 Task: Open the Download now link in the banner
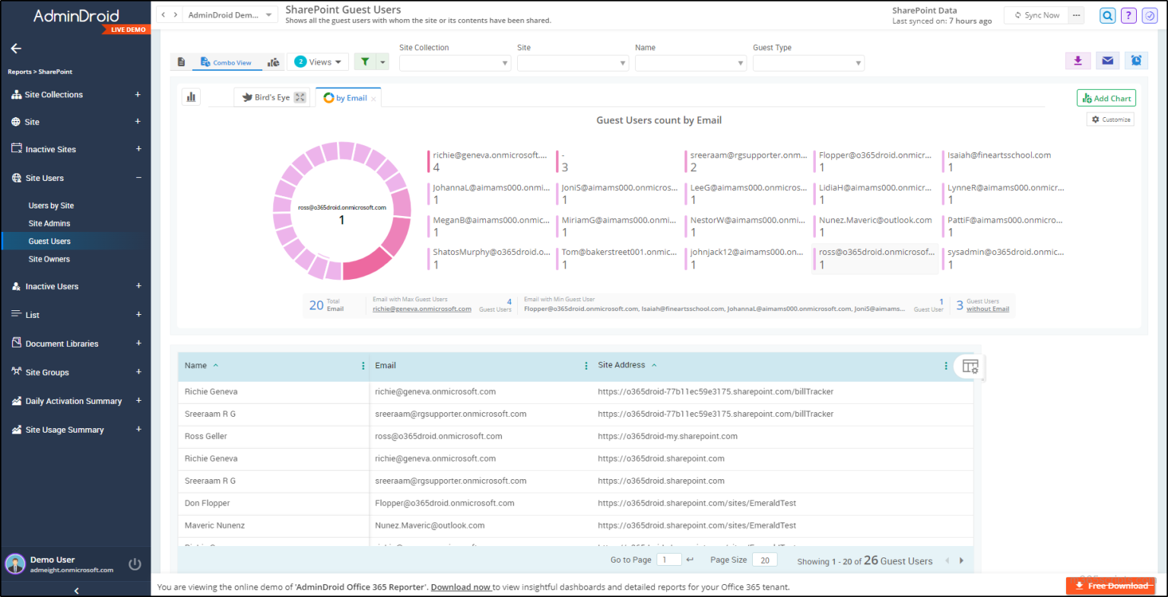pyautogui.click(x=461, y=586)
